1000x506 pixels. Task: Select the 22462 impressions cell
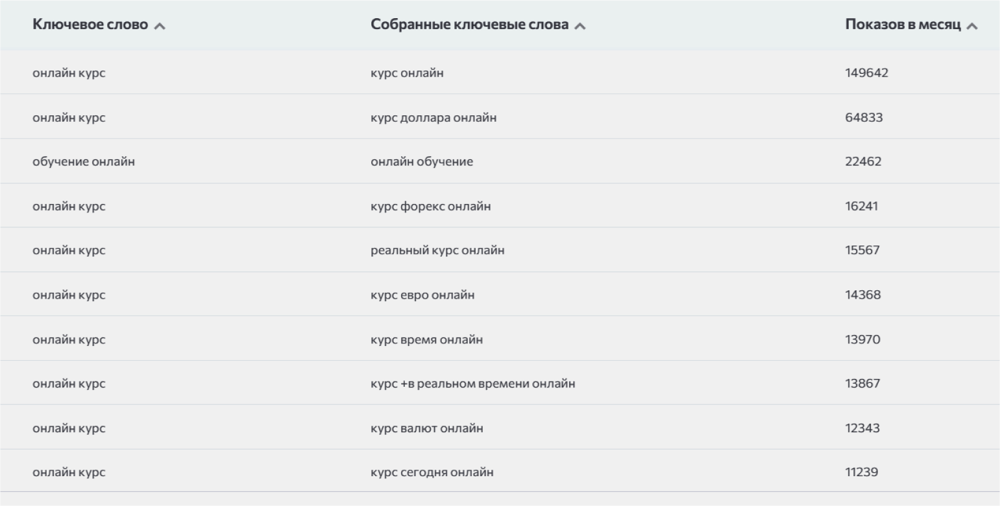coord(863,161)
